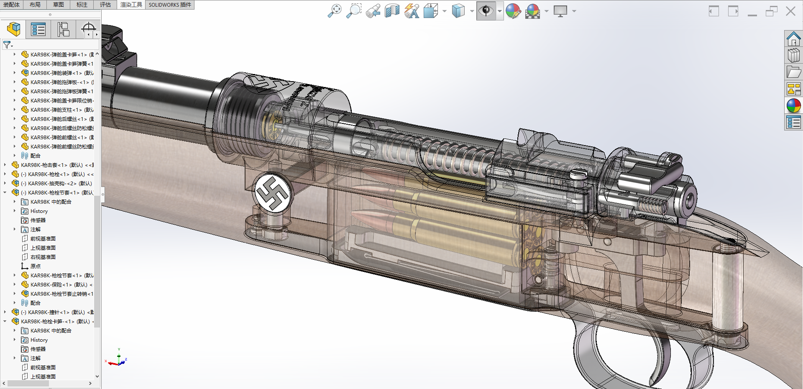Select 右视基准面 under KAR98K-枪栓节套
This screenshot has width=803, height=389.
(43, 257)
